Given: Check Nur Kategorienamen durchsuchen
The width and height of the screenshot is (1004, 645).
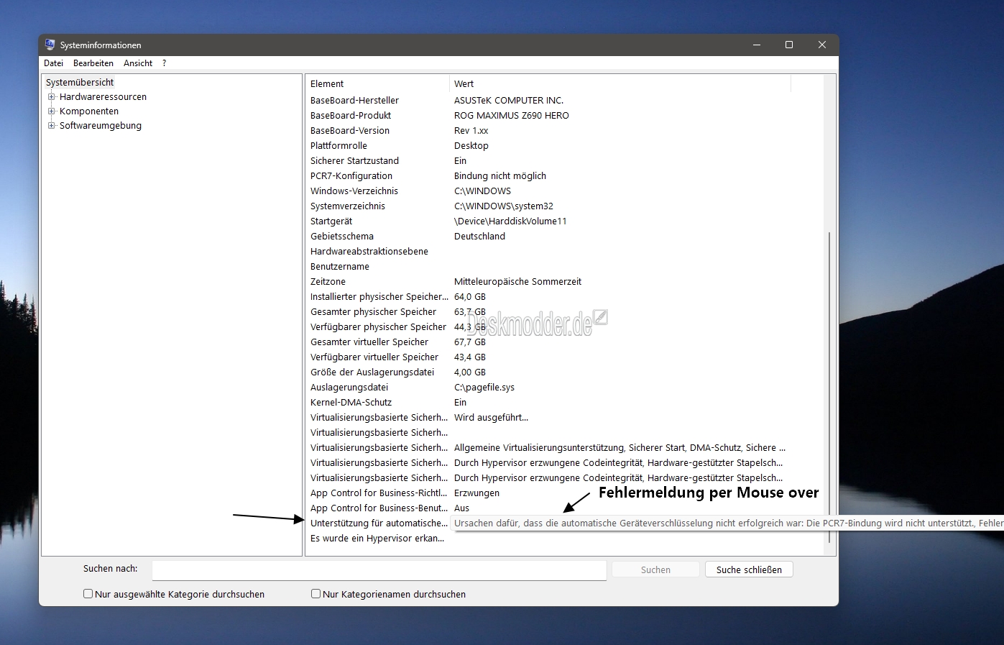Looking at the screenshot, I should pos(316,594).
